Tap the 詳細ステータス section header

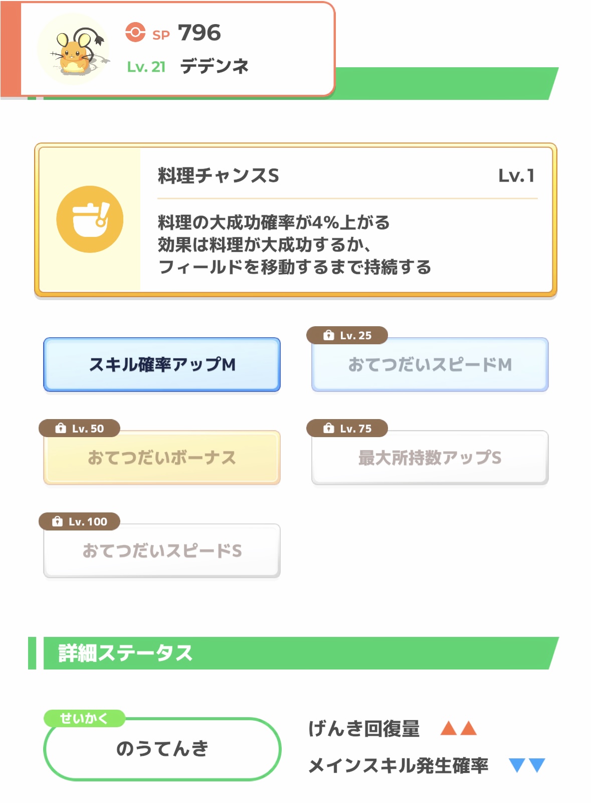point(125,653)
